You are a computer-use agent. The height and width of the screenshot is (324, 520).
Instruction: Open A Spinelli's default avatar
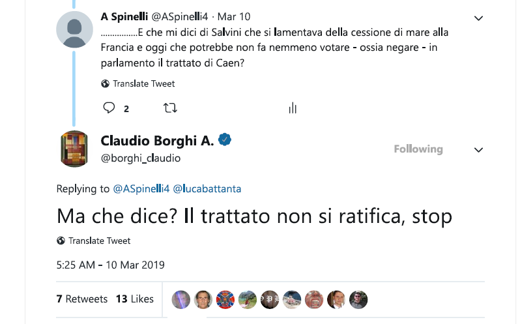click(x=74, y=30)
